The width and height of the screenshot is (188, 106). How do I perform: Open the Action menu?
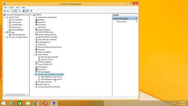tap(11, 8)
